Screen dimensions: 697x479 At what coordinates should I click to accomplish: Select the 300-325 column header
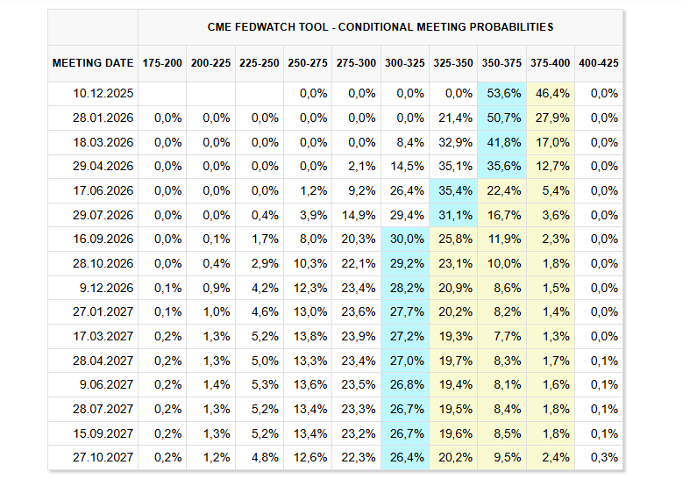(405, 63)
